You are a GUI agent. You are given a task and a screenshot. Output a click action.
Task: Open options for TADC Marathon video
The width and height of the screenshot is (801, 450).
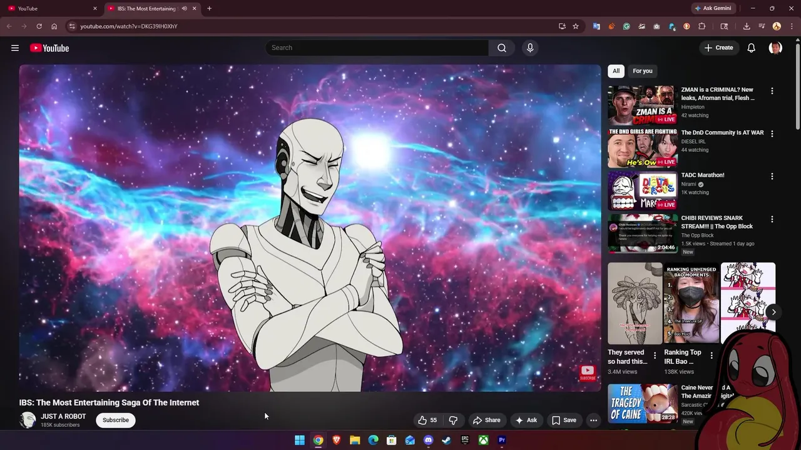(x=772, y=176)
